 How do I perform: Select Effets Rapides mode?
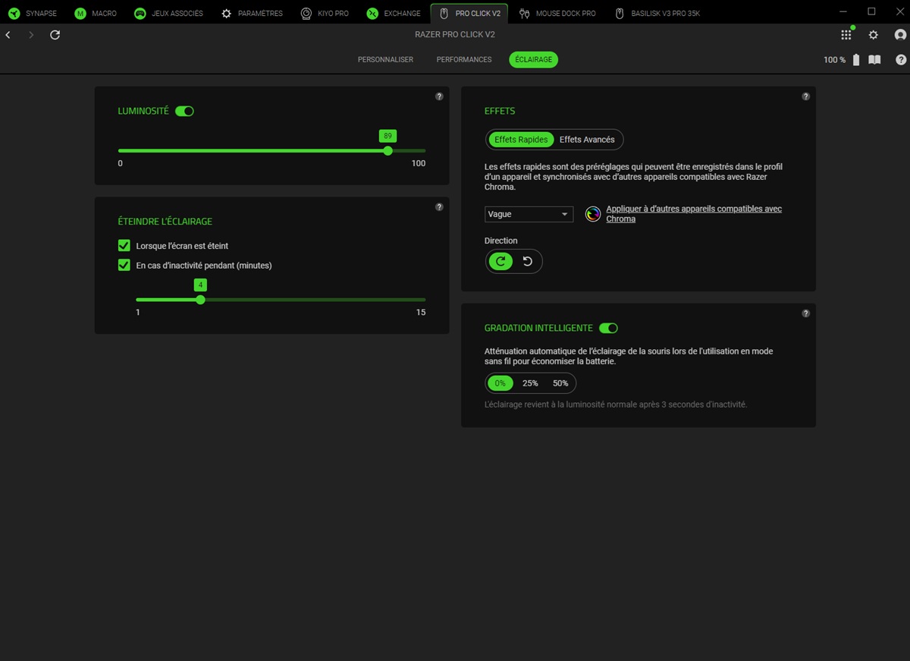coord(521,140)
